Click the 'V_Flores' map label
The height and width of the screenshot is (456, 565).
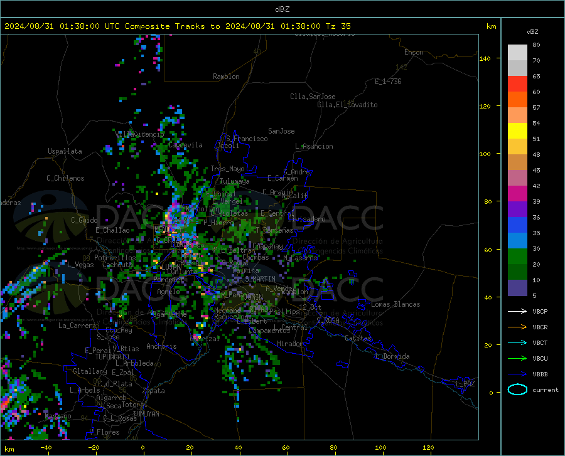[104, 432]
